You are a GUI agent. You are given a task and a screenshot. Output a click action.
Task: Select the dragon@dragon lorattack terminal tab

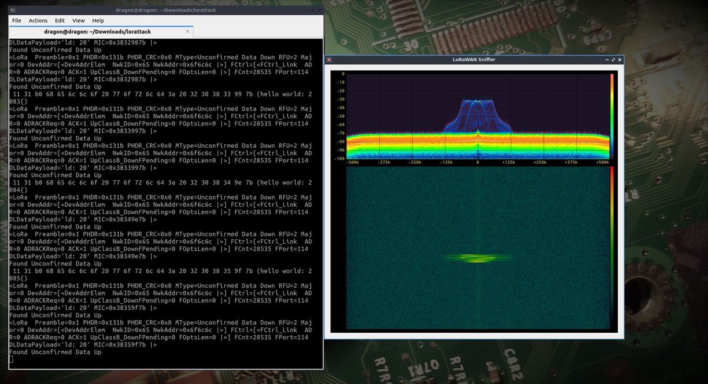click(x=98, y=32)
